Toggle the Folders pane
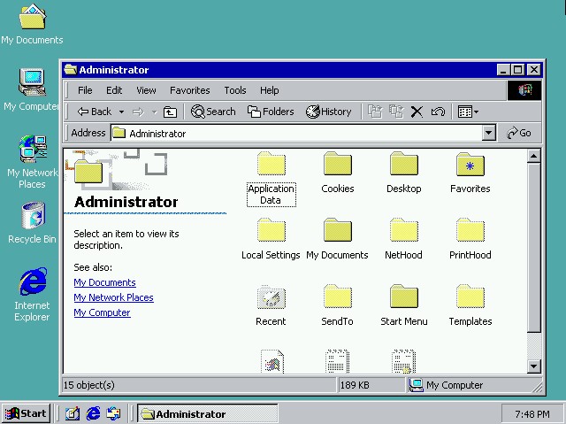The width and height of the screenshot is (566, 424). (x=271, y=112)
